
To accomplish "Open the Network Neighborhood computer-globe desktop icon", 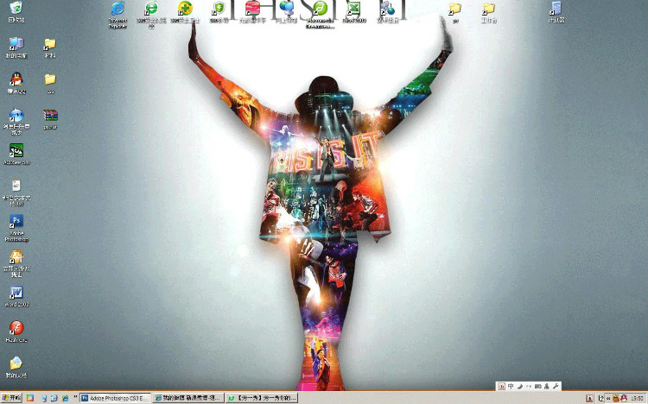I will [x=286, y=12].
